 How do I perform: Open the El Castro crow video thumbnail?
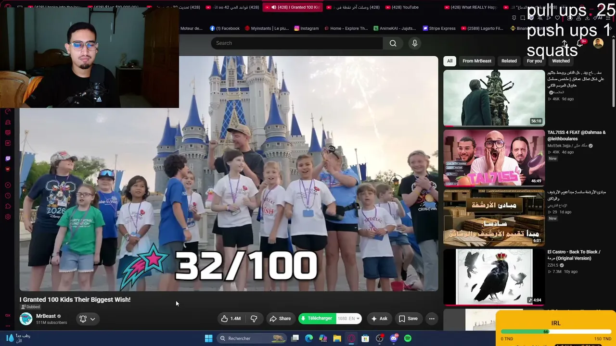pos(494,277)
